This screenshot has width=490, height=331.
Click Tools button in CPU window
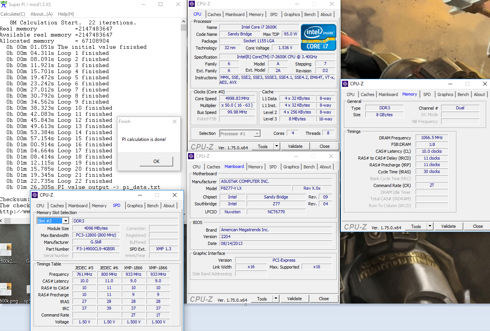[263, 146]
